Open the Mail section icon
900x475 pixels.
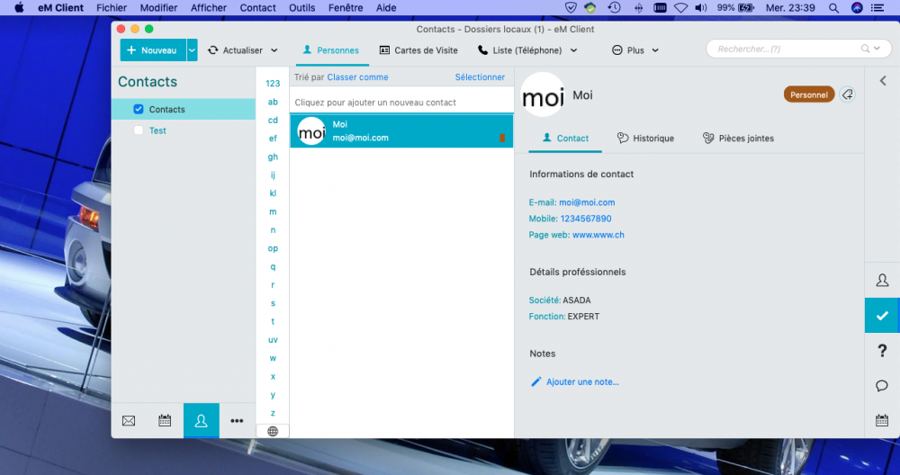pos(129,420)
